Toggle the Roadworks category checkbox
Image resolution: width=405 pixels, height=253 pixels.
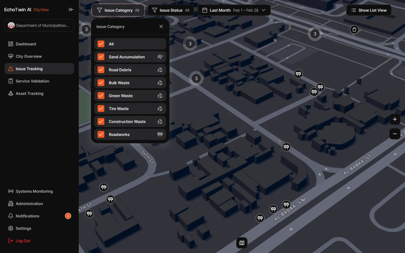coord(101,134)
